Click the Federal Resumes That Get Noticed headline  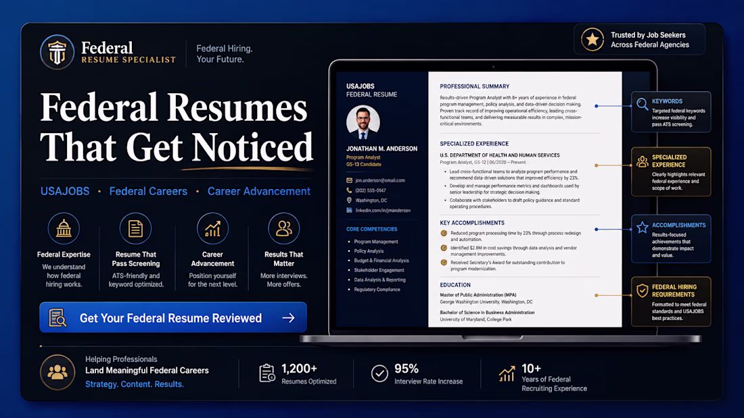177,128
